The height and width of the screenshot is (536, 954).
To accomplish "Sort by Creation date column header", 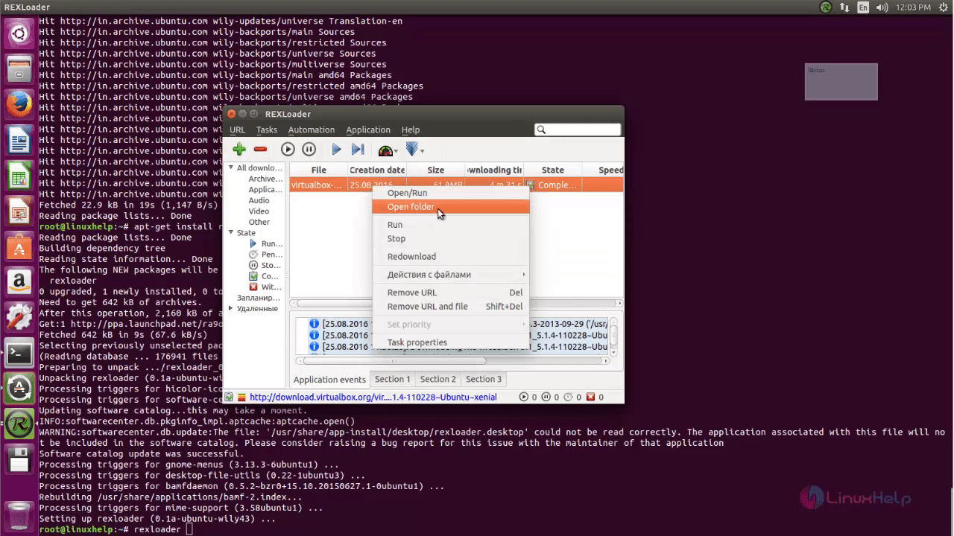I will pos(377,170).
